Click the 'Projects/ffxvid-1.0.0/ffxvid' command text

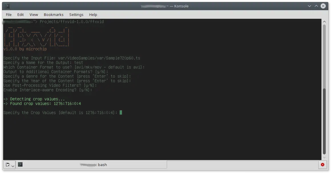tap(72, 22)
